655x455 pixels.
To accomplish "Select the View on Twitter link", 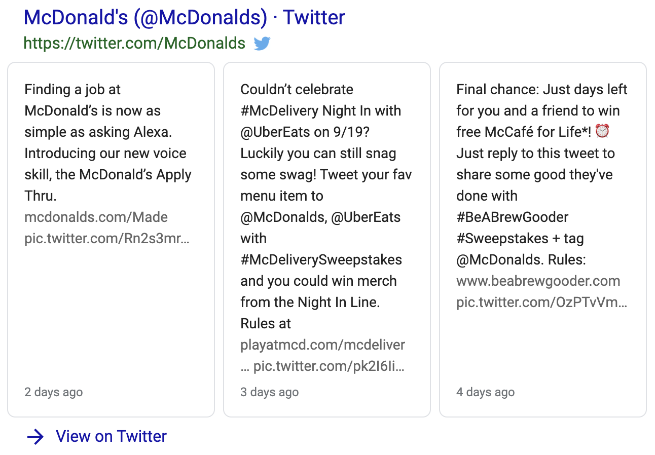I will point(111,436).
